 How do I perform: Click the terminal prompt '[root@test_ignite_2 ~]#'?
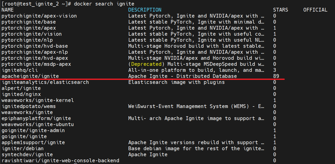(36, 4)
